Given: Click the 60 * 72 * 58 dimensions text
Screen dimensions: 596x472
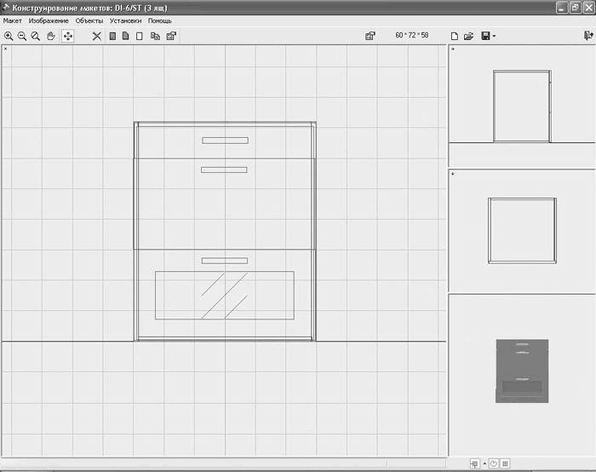Looking at the screenshot, I should (x=411, y=36).
